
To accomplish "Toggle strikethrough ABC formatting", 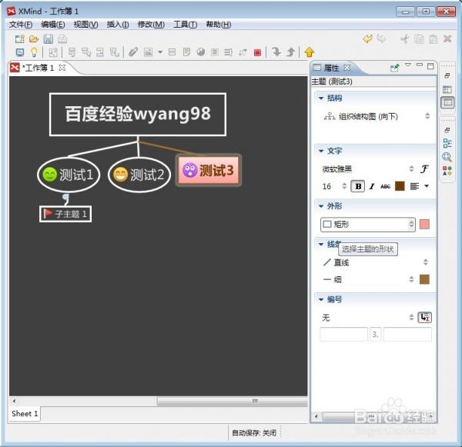I will tap(386, 186).
